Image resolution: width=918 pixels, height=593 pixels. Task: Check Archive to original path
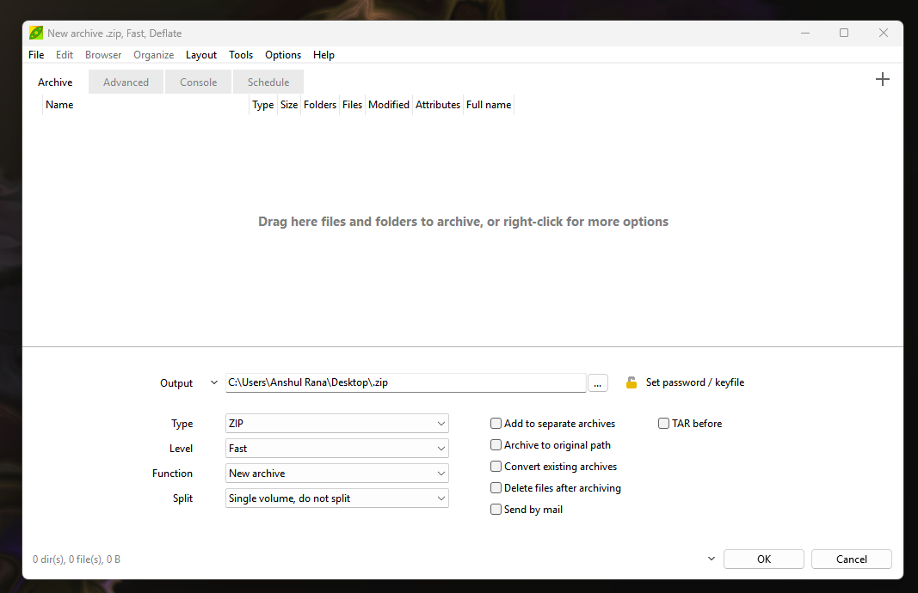click(x=496, y=444)
